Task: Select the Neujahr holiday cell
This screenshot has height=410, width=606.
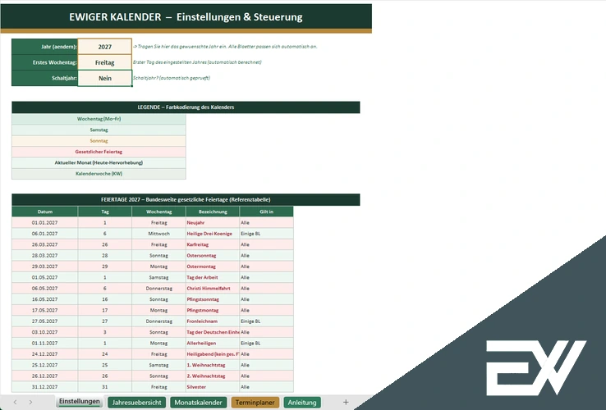Action: [213, 223]
